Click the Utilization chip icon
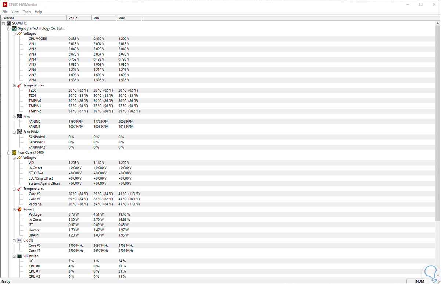441x284 pixels. click(19, 256)
